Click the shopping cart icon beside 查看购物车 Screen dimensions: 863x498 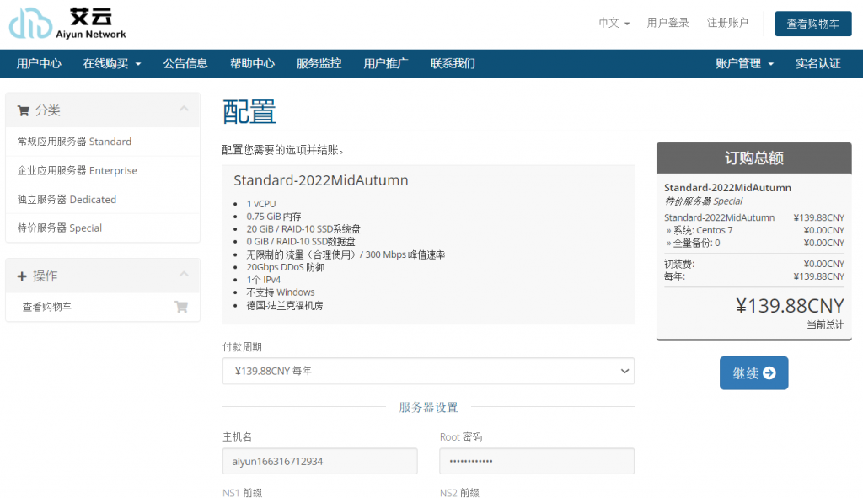click(x=180, y=307)
